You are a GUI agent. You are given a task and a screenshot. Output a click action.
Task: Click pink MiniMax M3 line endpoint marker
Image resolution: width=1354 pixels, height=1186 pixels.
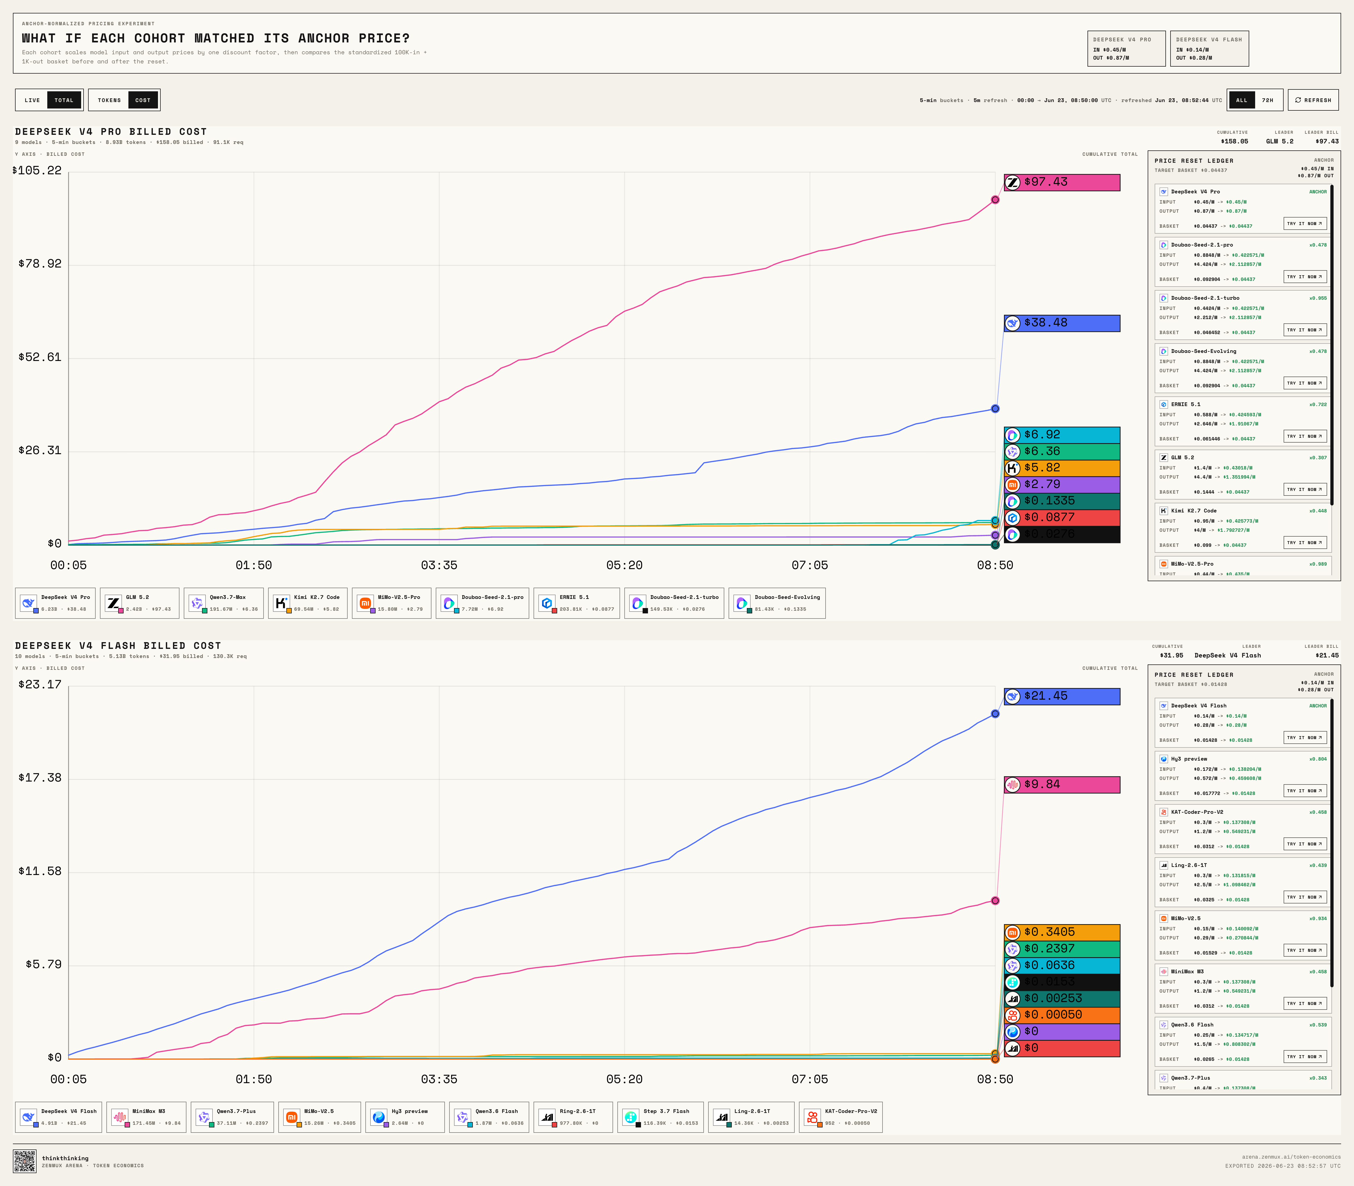(x=995, y=901)
